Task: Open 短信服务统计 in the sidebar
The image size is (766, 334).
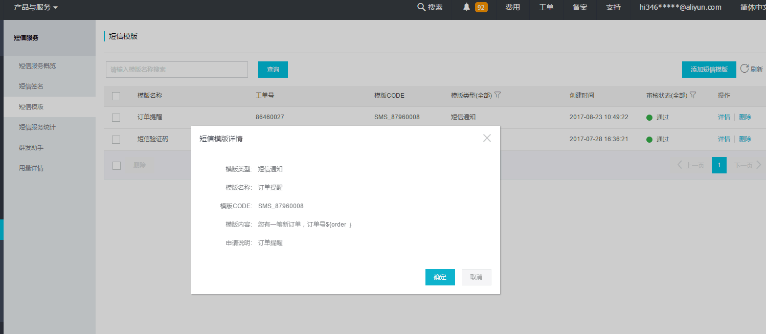Action: [x=37, y=127]
